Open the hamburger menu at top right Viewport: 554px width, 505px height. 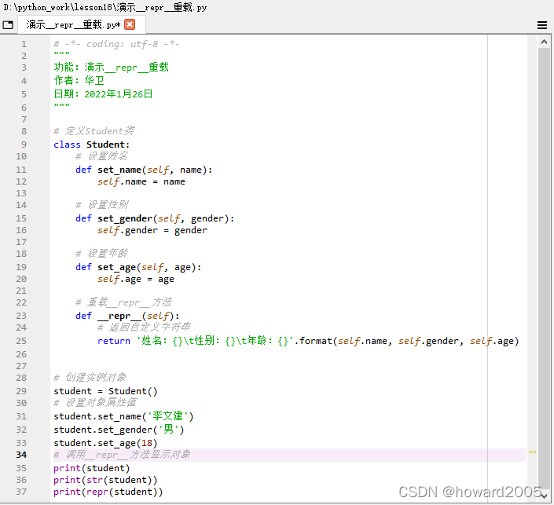[x=542, y=25]
